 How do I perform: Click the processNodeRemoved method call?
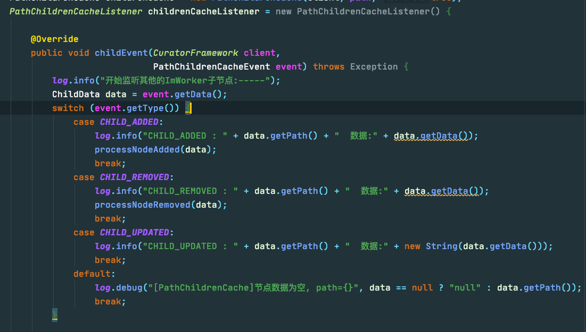pyautogui.click(x=142, y=205)
